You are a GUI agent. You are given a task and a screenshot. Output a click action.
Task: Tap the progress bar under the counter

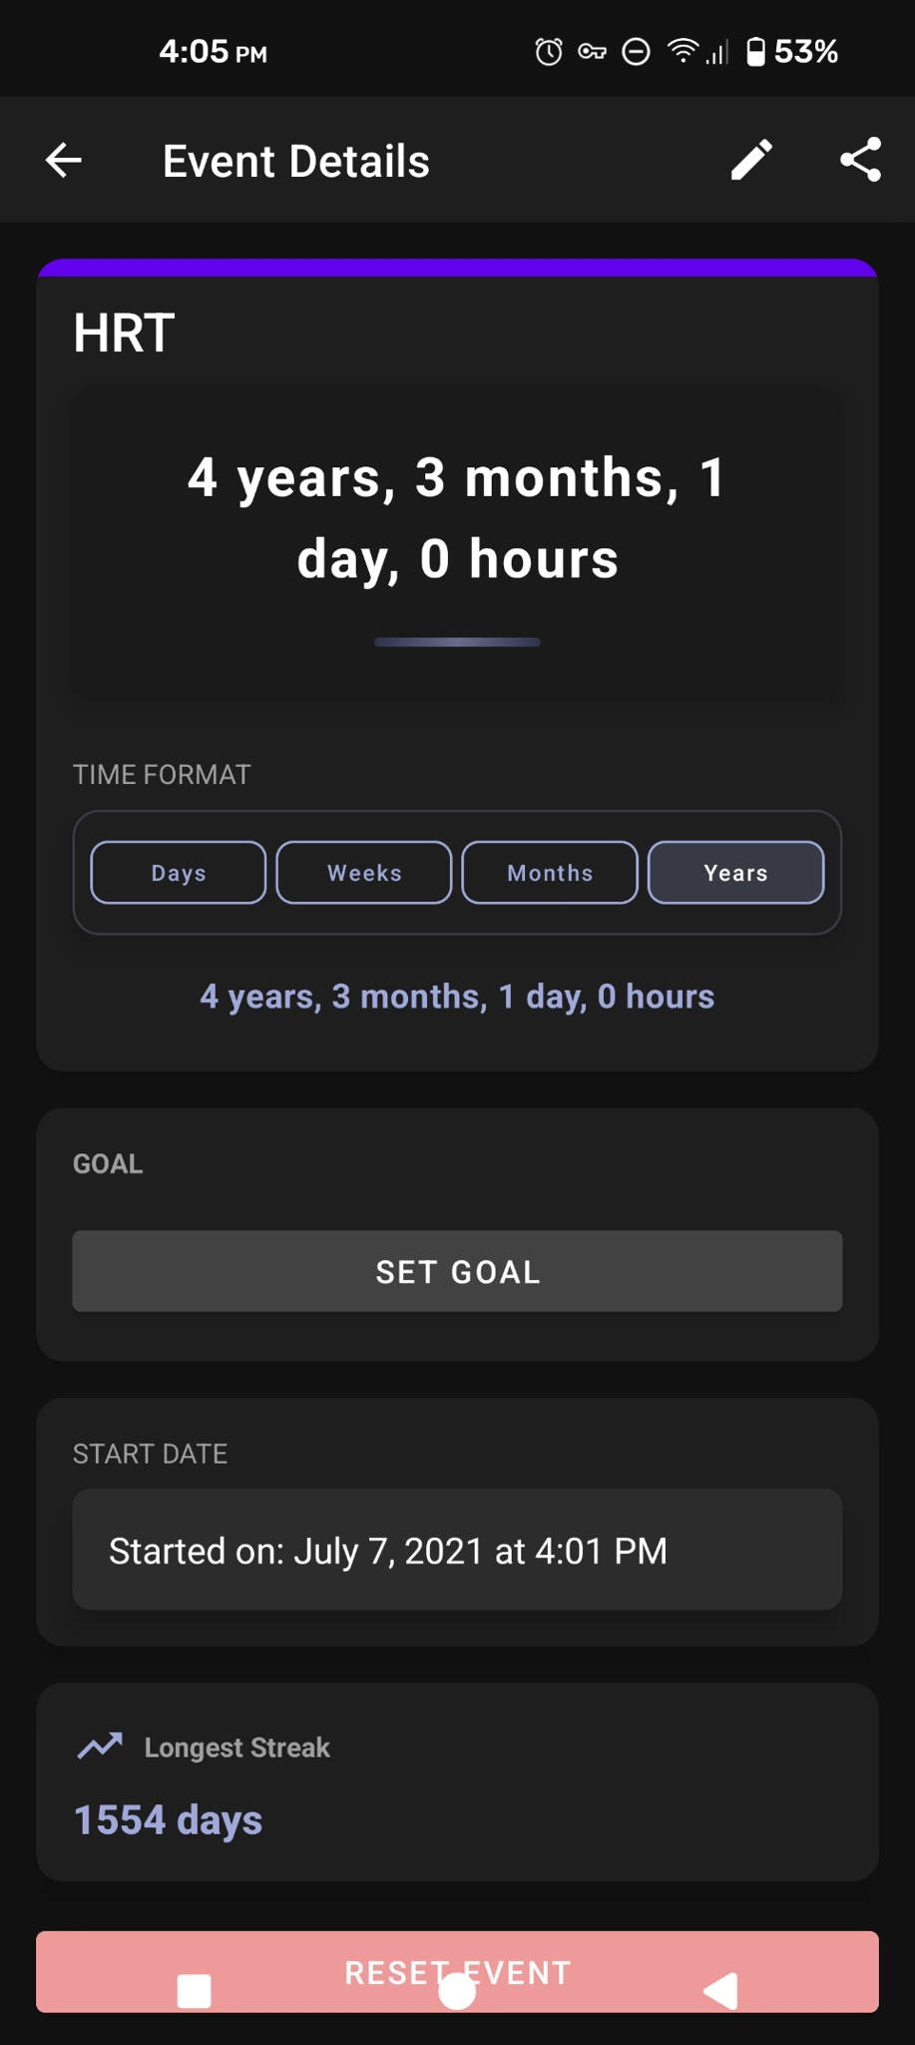(x=457, y=642)
